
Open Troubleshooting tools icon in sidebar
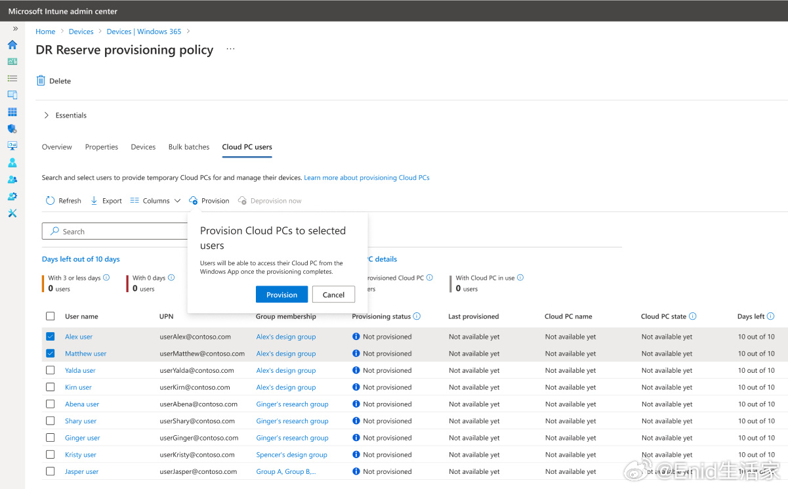tap(12, 213)
